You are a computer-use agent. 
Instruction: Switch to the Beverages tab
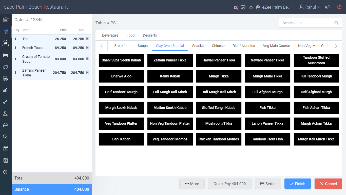click(110, 35)
